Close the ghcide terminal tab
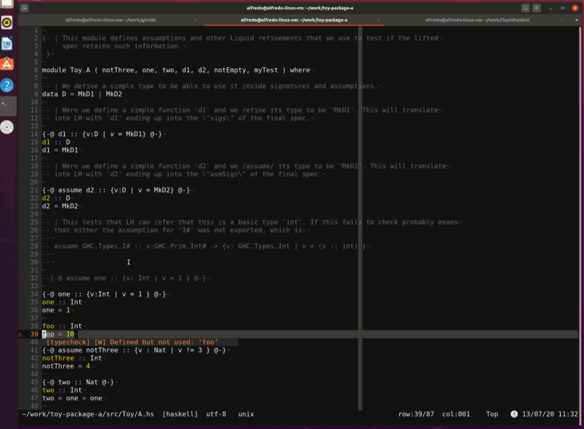The width and height of the screenshot is (584, 429). click(x=195, y=20)
